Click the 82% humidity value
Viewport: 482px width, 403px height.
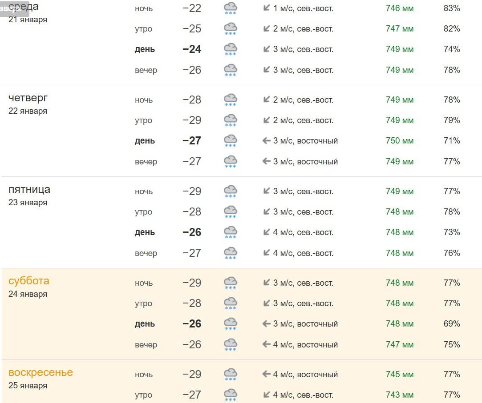point(452,28)
